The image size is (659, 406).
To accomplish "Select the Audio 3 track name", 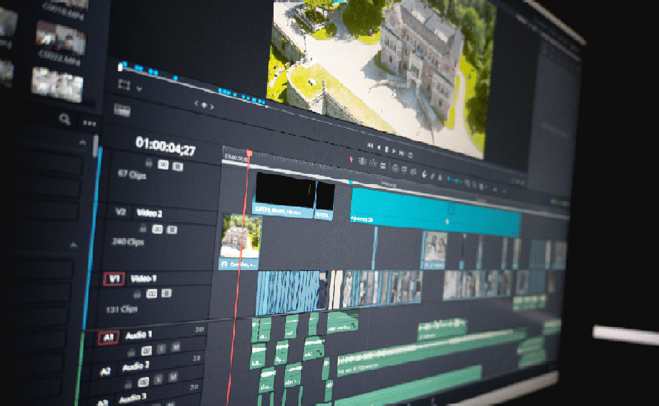I will (x=133, y=398).
